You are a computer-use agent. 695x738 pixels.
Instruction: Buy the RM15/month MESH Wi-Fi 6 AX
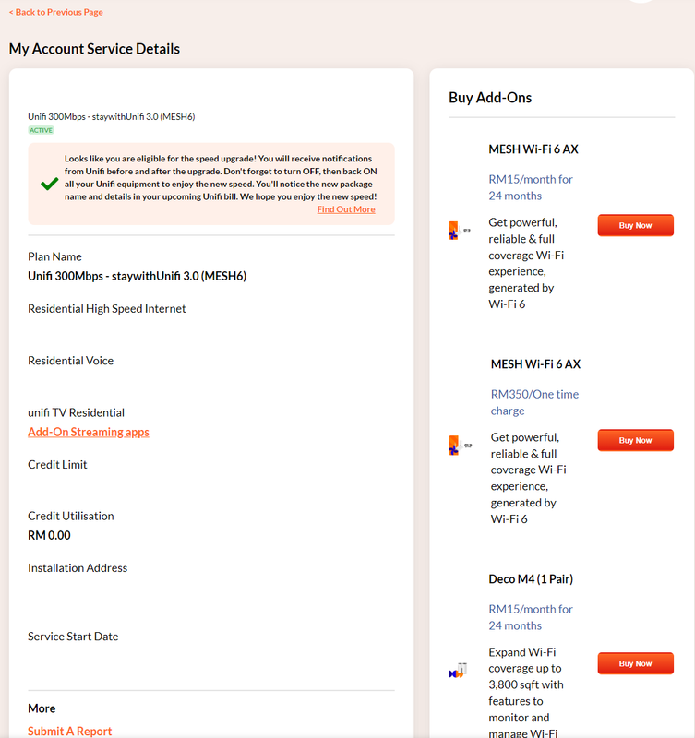pos(636,225)
